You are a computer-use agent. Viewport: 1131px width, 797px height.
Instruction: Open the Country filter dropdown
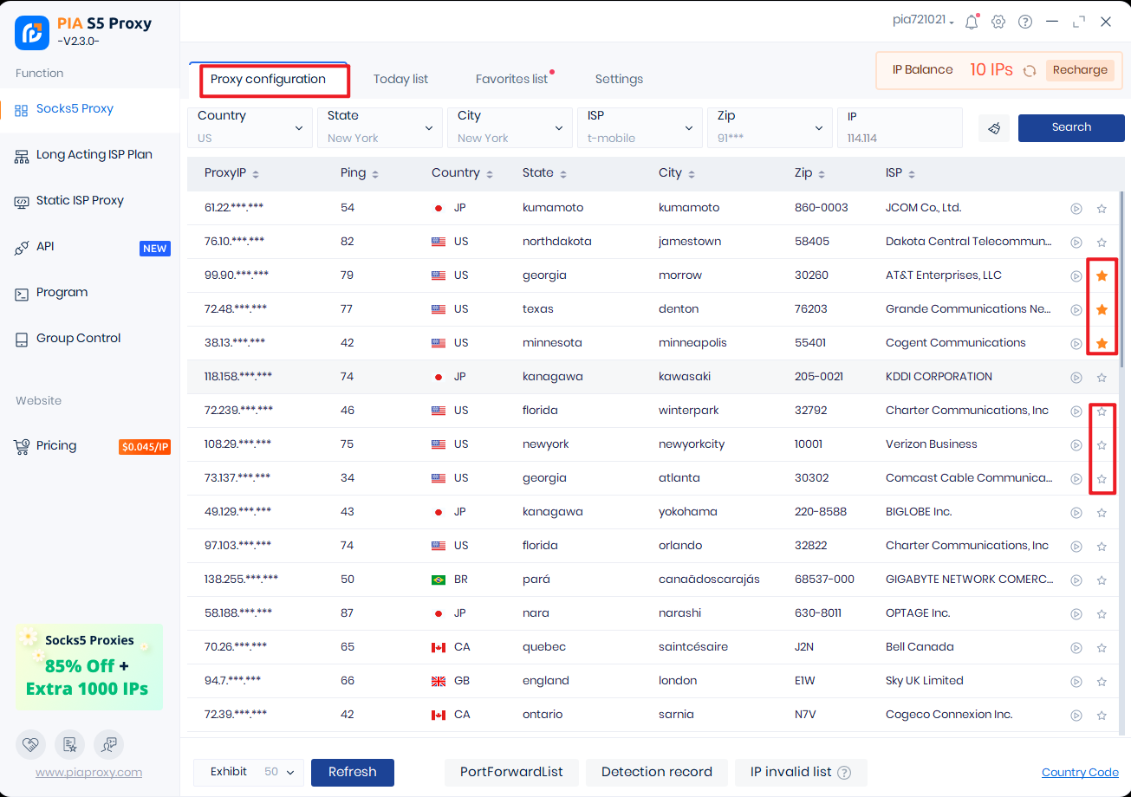(x=250, y=128)
